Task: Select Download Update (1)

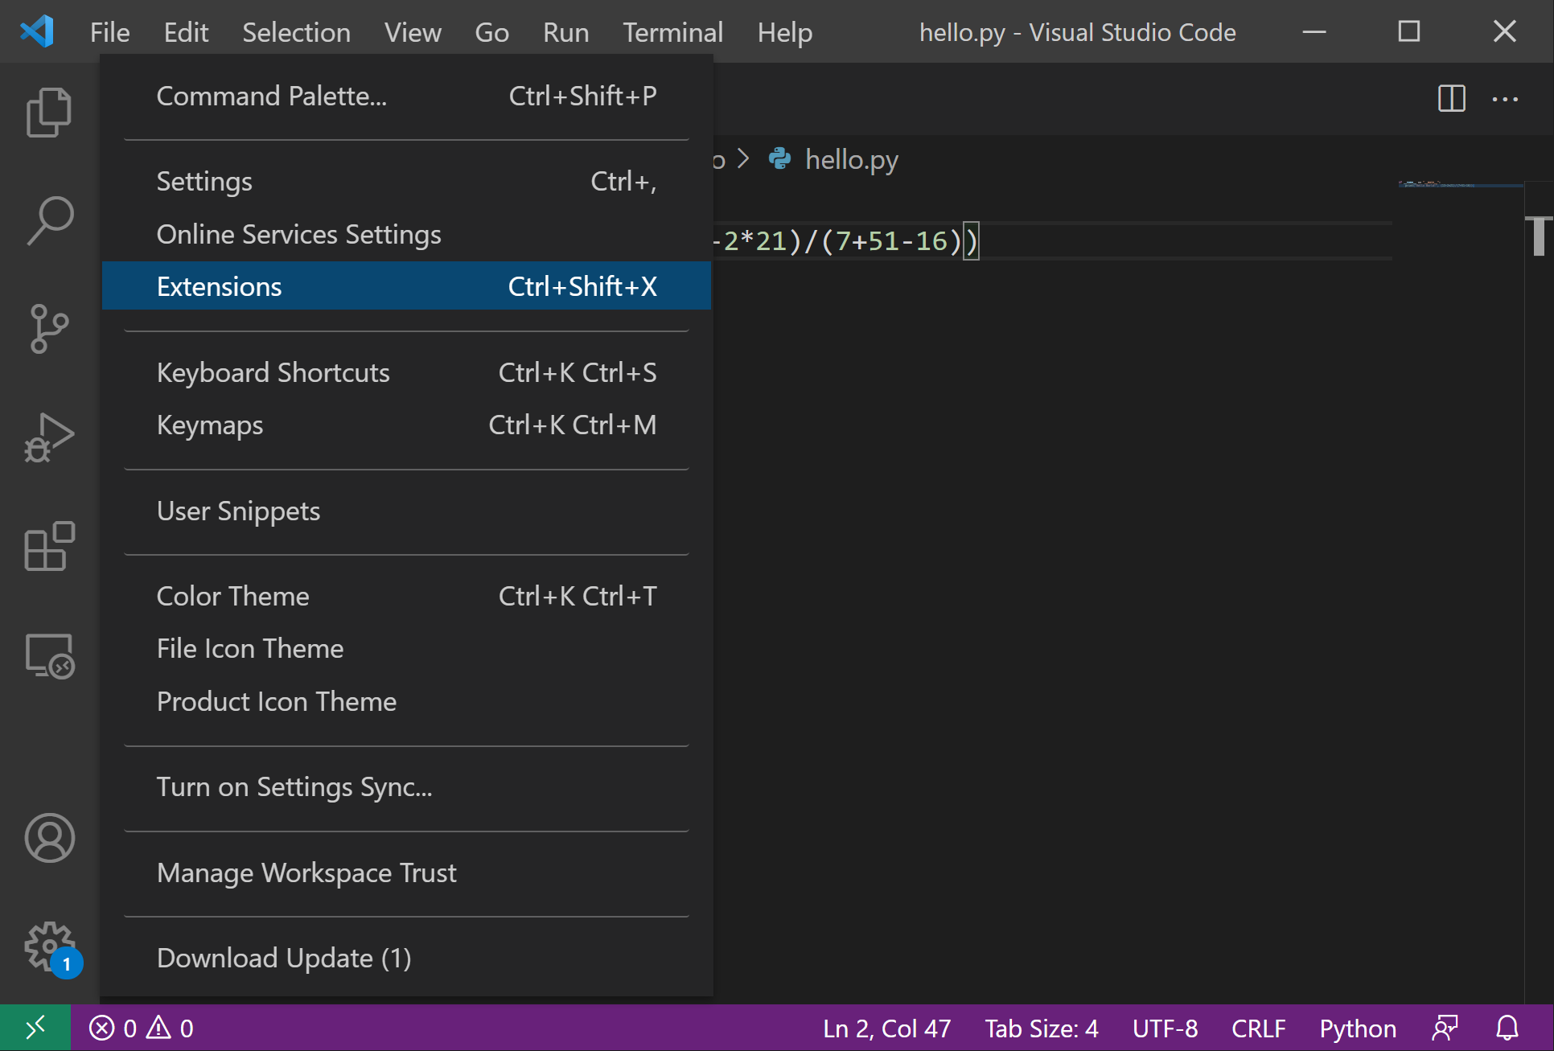Action: 406,958
